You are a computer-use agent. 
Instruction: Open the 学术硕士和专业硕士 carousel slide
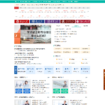33,34
